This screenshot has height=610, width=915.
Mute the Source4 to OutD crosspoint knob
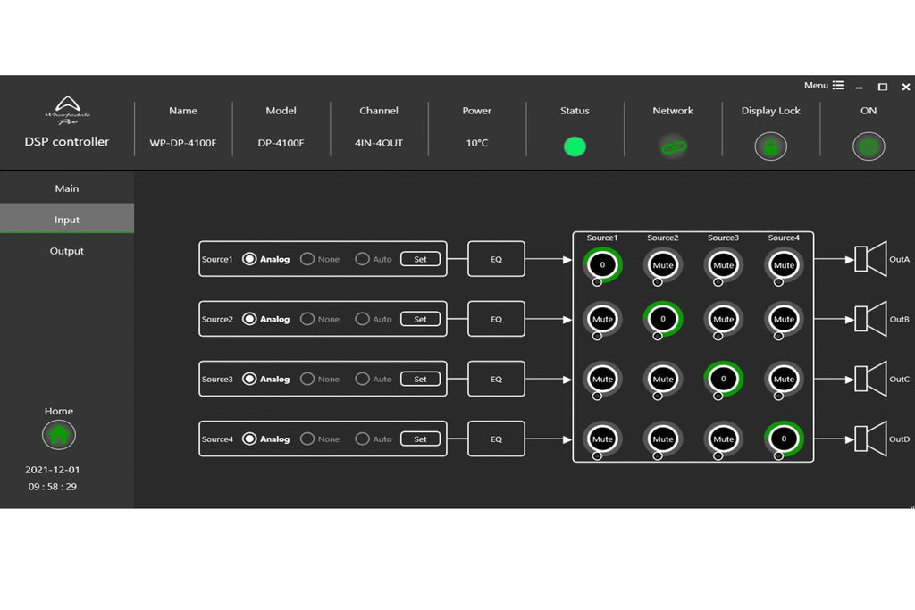(x=784, y=439)
